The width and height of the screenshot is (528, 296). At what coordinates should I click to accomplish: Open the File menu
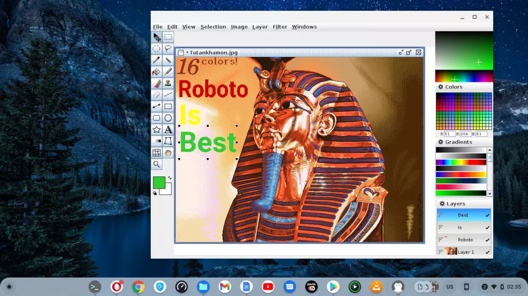pyautogui.click(x=158, y=27)
